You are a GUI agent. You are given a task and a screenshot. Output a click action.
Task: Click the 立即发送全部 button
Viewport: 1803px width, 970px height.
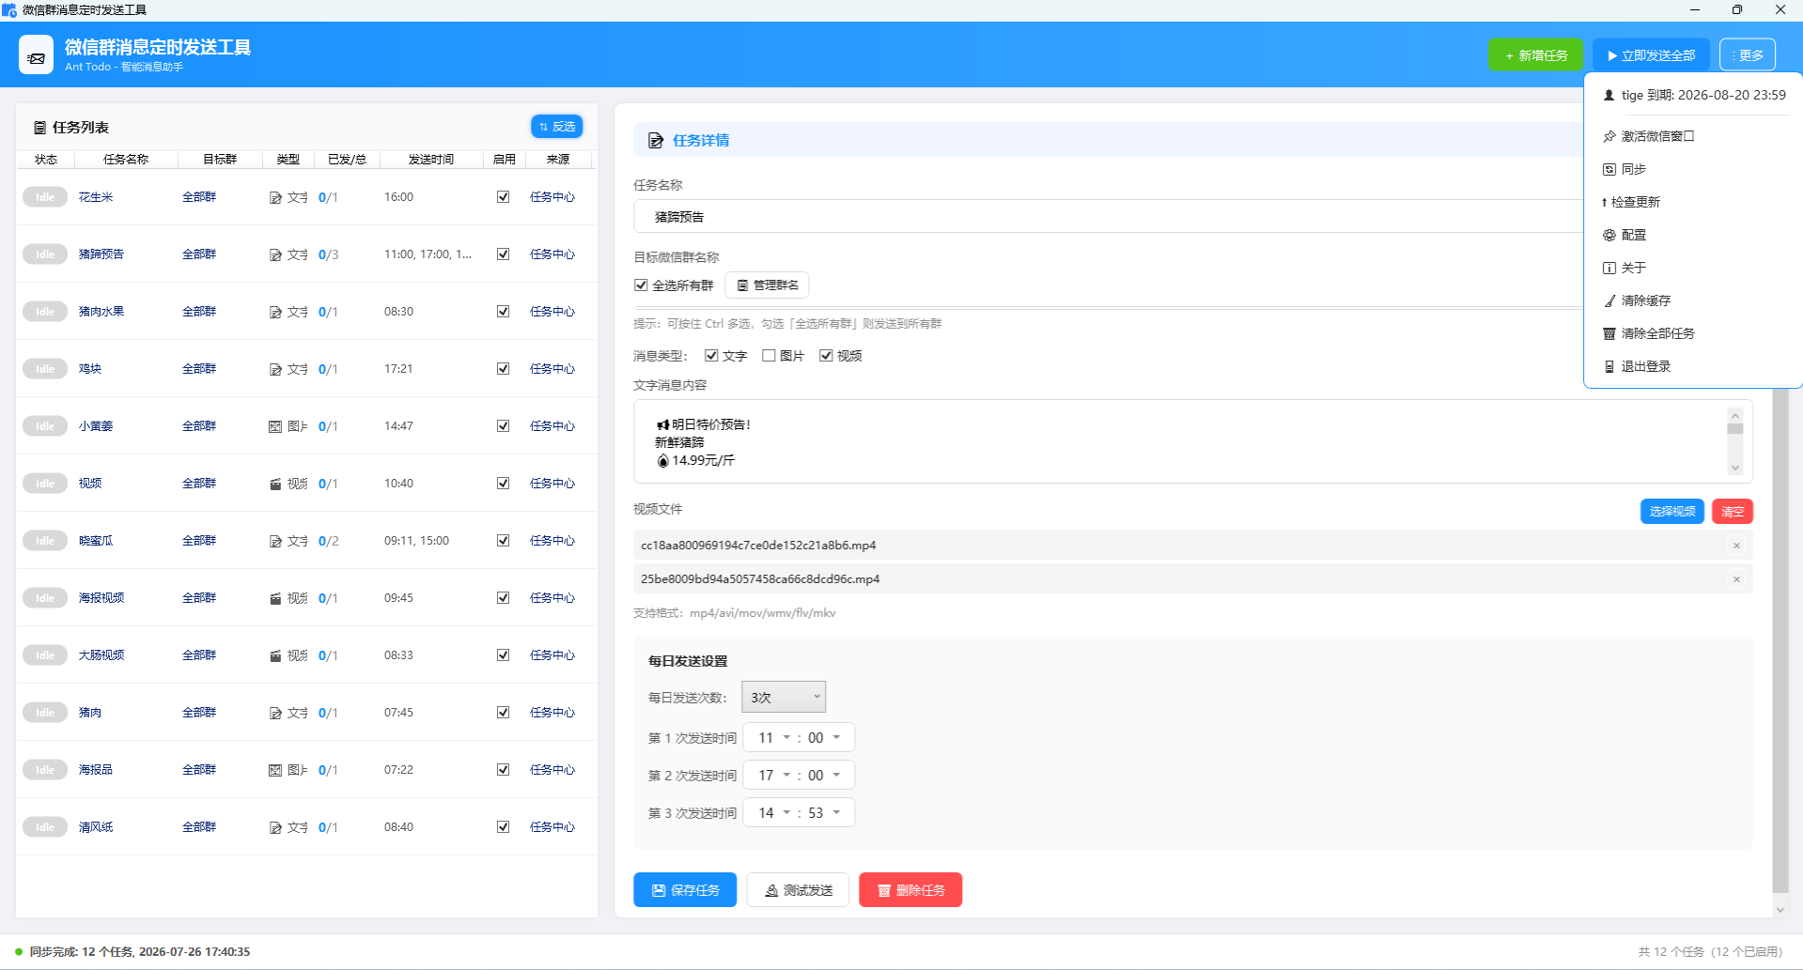coord(1651,55)
